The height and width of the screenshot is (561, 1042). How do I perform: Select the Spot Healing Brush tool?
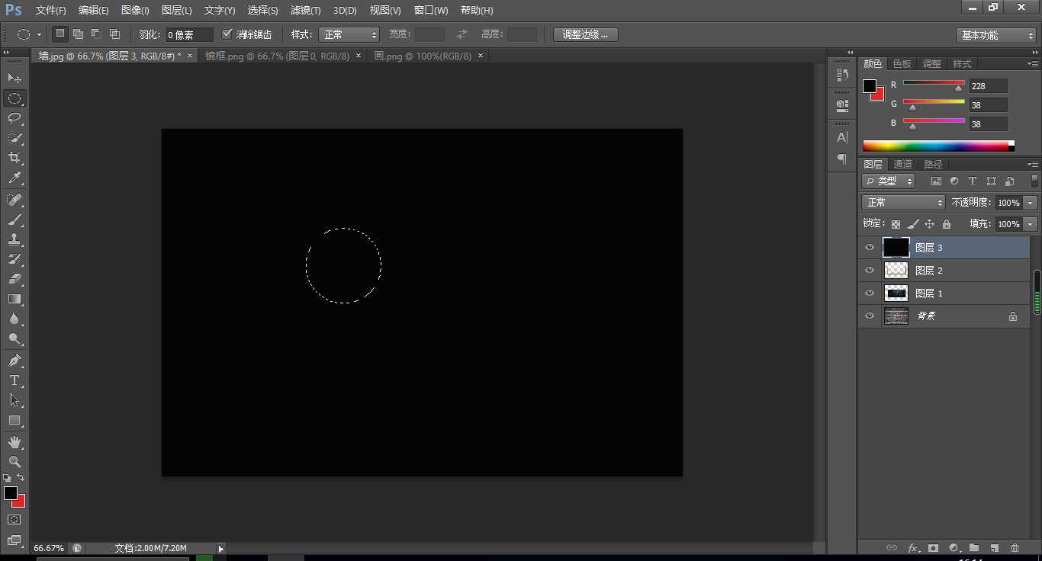click(14, 200)
